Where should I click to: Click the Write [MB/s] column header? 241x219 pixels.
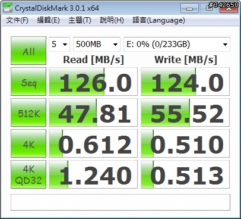[186, 60]
